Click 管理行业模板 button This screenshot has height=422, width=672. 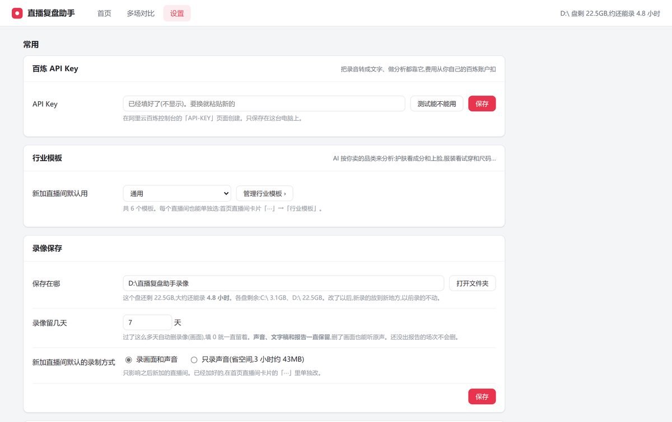coord(264,193)
